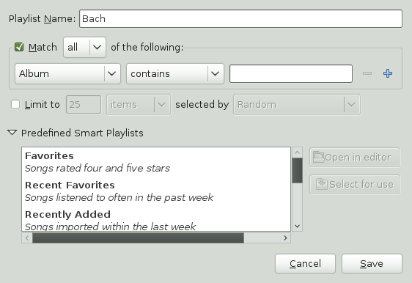Viewport: 412px width, 283px height.
Task: Open the Album field dropdown
Action: [x=67, y=73]
